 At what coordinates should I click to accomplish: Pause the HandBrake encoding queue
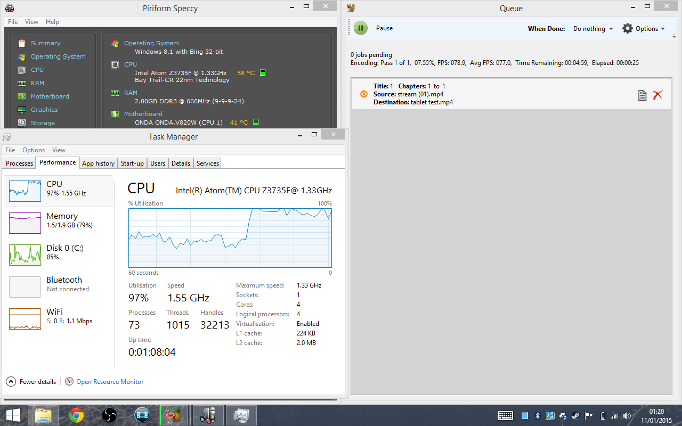(361, 28)
